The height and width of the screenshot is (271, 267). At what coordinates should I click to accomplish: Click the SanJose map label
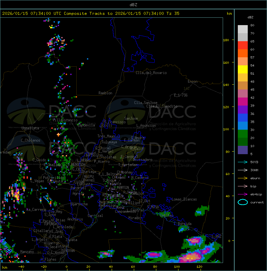click(131, 118)
